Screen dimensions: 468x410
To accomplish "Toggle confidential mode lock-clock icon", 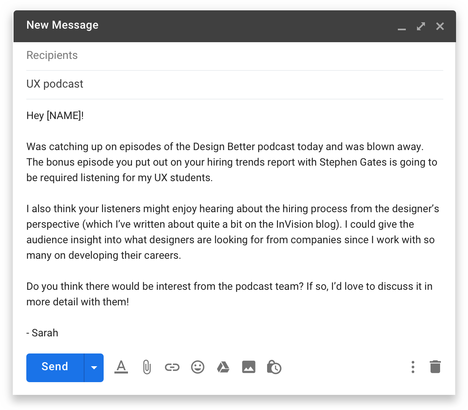I will [x=274, y=367].
